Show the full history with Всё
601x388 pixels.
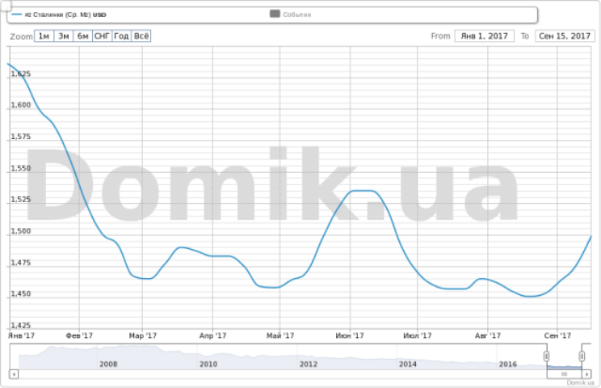[141, 36]
